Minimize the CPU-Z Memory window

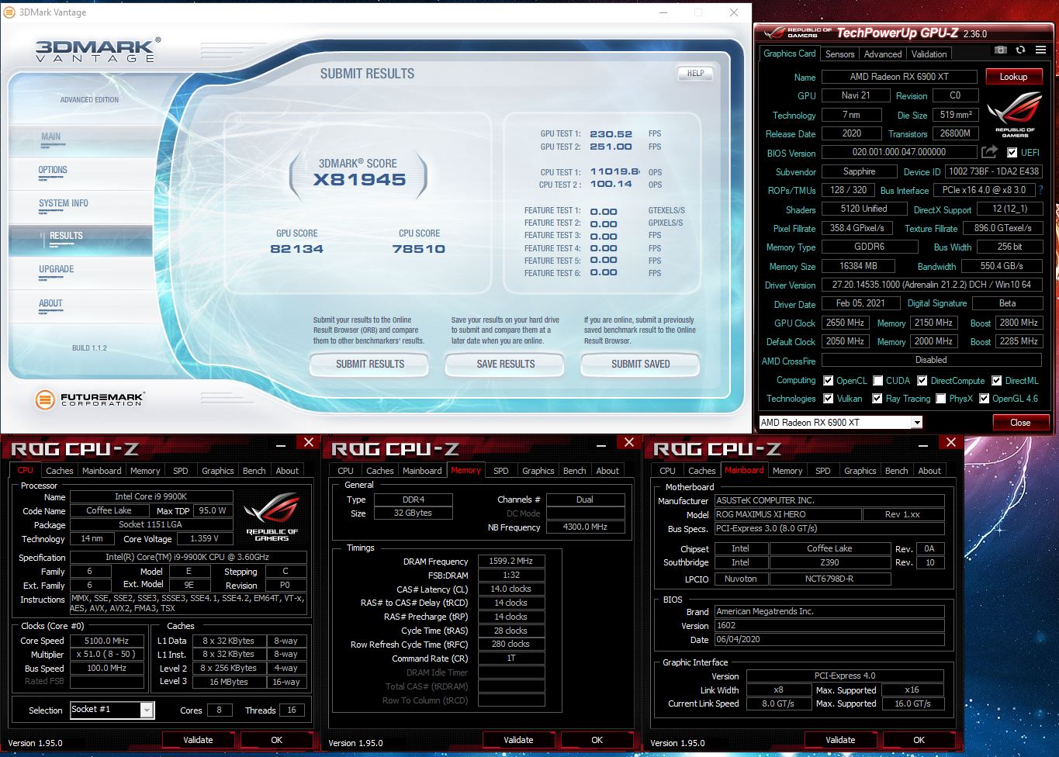602,444
